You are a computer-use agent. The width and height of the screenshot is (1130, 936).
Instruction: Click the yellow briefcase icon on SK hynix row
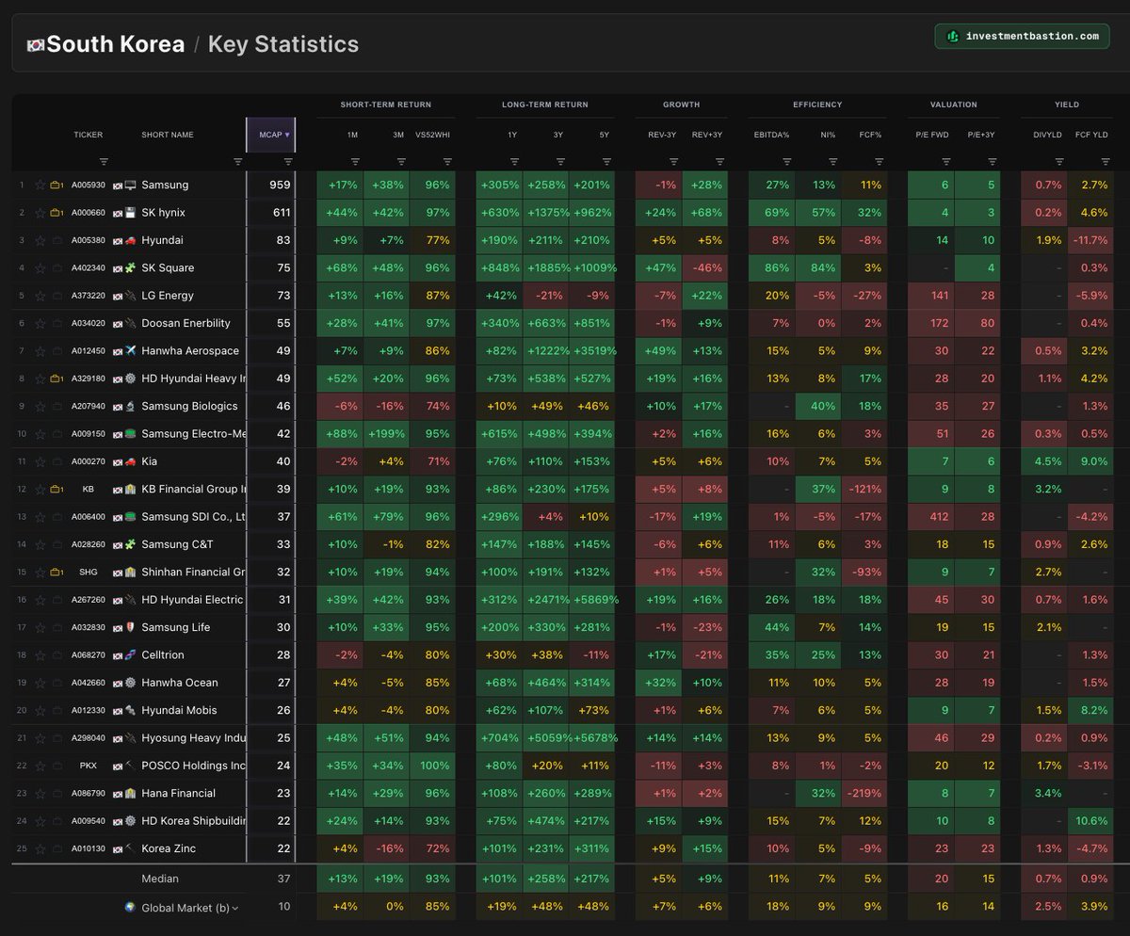56,213
